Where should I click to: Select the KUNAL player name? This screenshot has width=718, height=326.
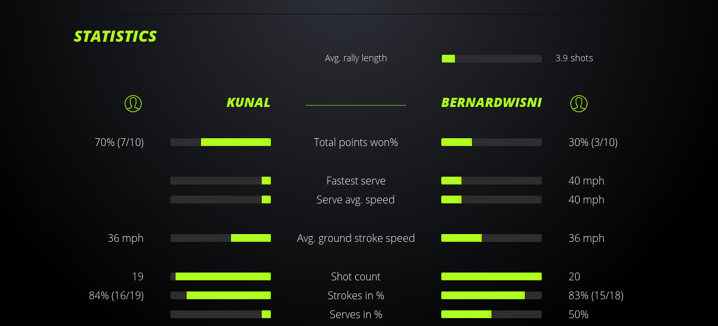tap(248, 102)
